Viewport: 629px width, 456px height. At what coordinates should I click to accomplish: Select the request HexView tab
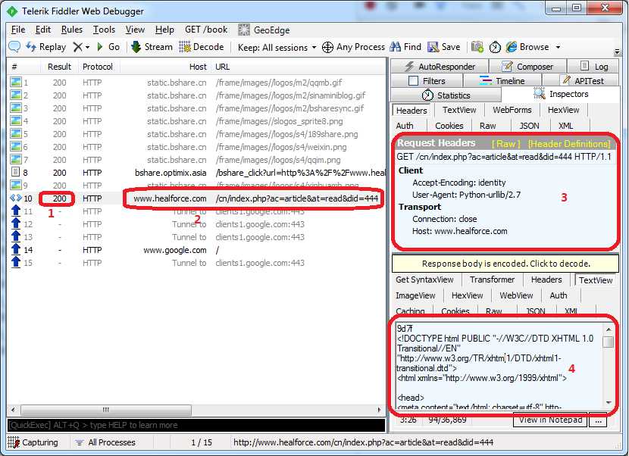coord(563,110)
